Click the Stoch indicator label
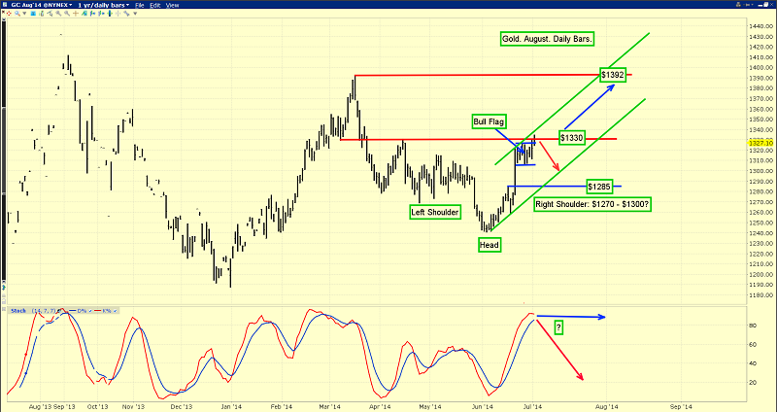This screenshot has height=412, width=777. point(18,311)
